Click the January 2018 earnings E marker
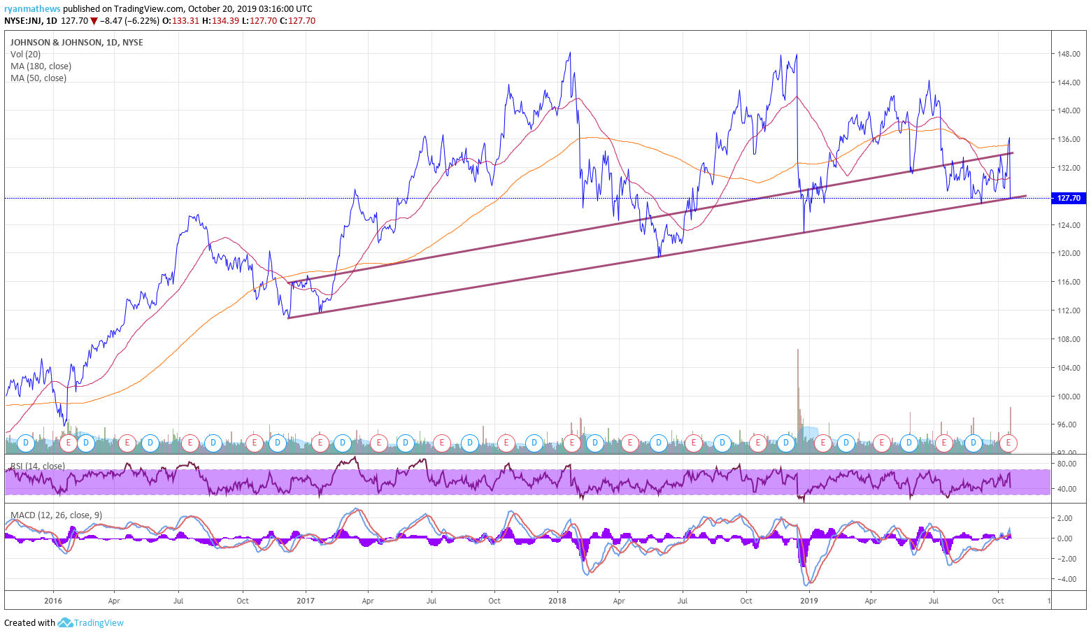The image size is (1091, 635). [572, 443]
